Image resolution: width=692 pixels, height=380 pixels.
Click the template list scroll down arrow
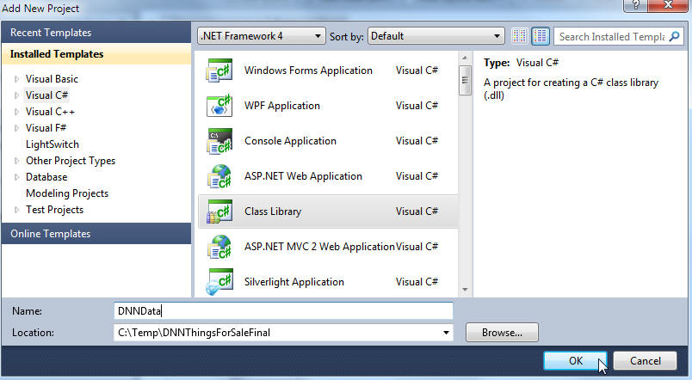coord(465,290)
